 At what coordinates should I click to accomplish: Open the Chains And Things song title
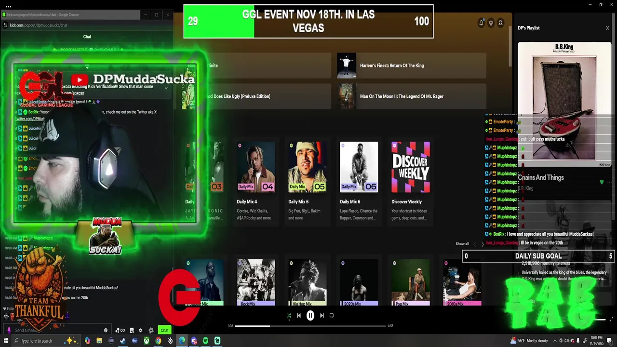pos(541,177)
